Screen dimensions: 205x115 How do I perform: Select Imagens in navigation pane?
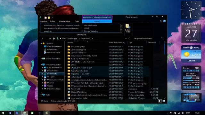(51, 77)
